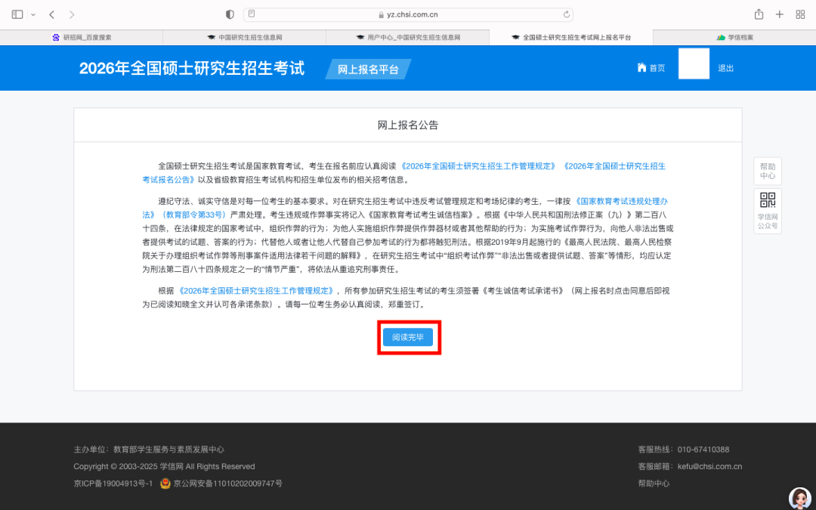
Task: Open 国家教育考试违规处理办法 link
Action: (x=621, y=202)
